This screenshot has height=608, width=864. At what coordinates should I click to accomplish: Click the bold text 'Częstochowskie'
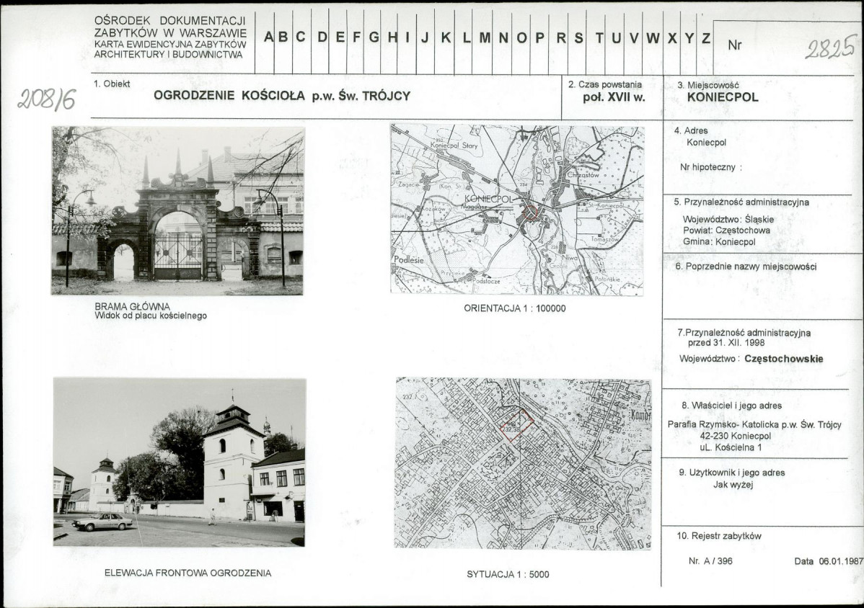[x=783, y=359]
